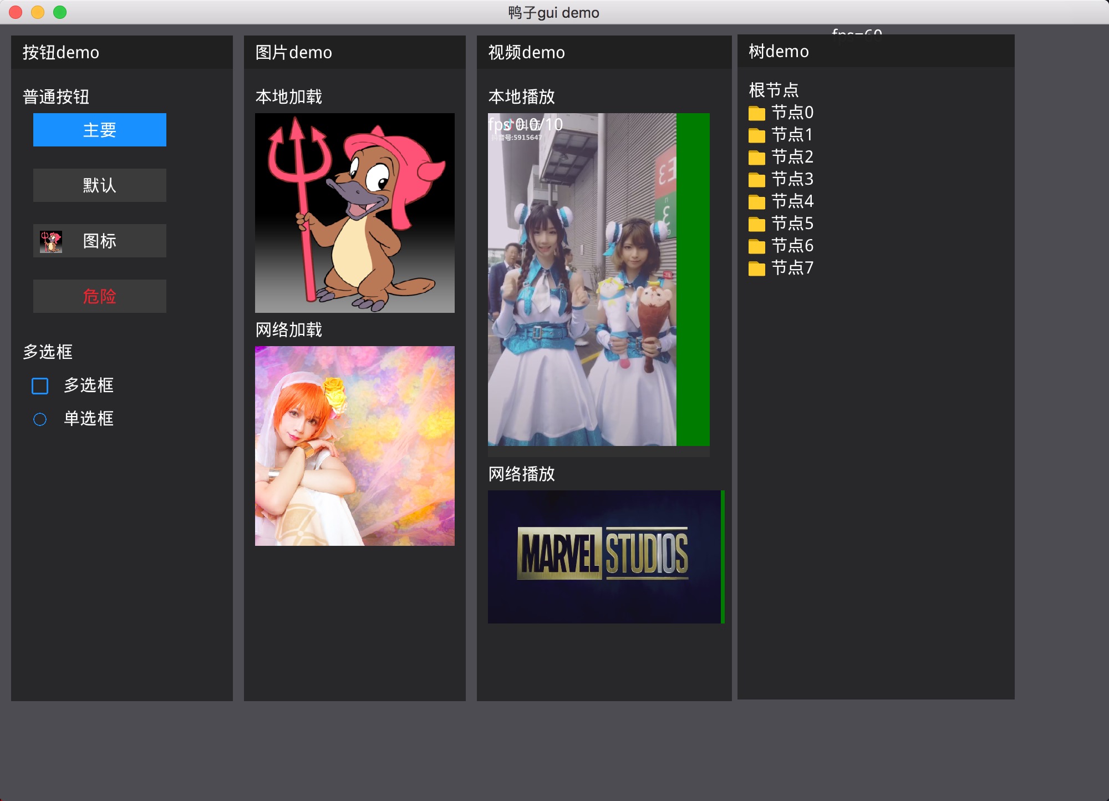Click the folder icon beside 节点1
The height and width of the screenshot is (801, 1109).
coord(756,135)
